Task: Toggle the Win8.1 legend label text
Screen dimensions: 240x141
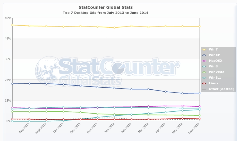Action: pos(214,78)
